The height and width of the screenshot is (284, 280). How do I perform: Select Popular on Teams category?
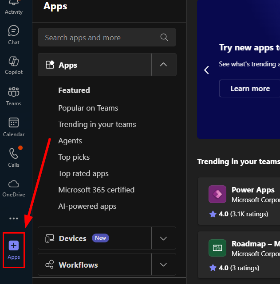tap(88, 108)
